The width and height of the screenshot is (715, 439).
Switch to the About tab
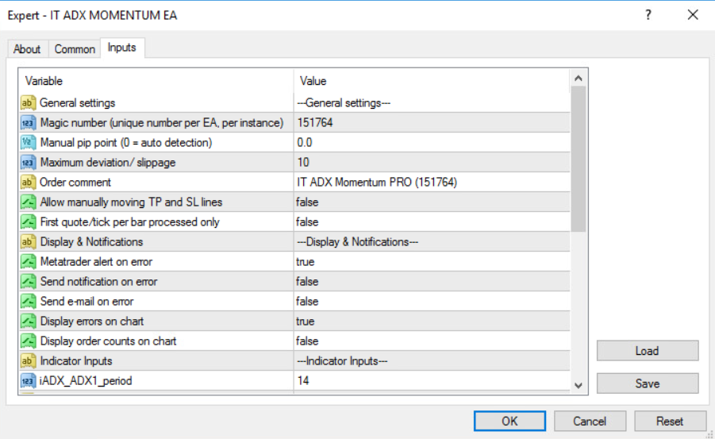[27, 49]
